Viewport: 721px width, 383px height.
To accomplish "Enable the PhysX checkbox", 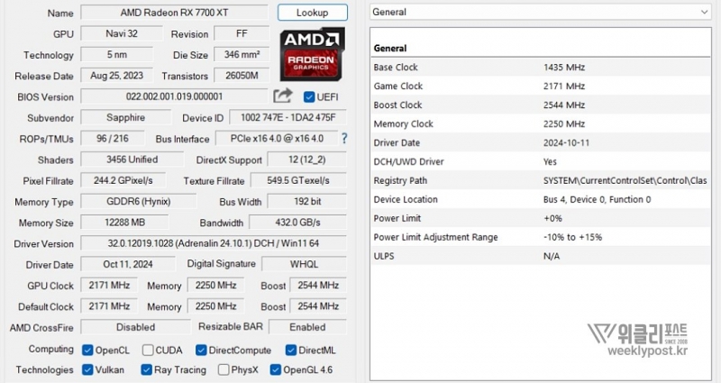I will click(x=223, y=369).
